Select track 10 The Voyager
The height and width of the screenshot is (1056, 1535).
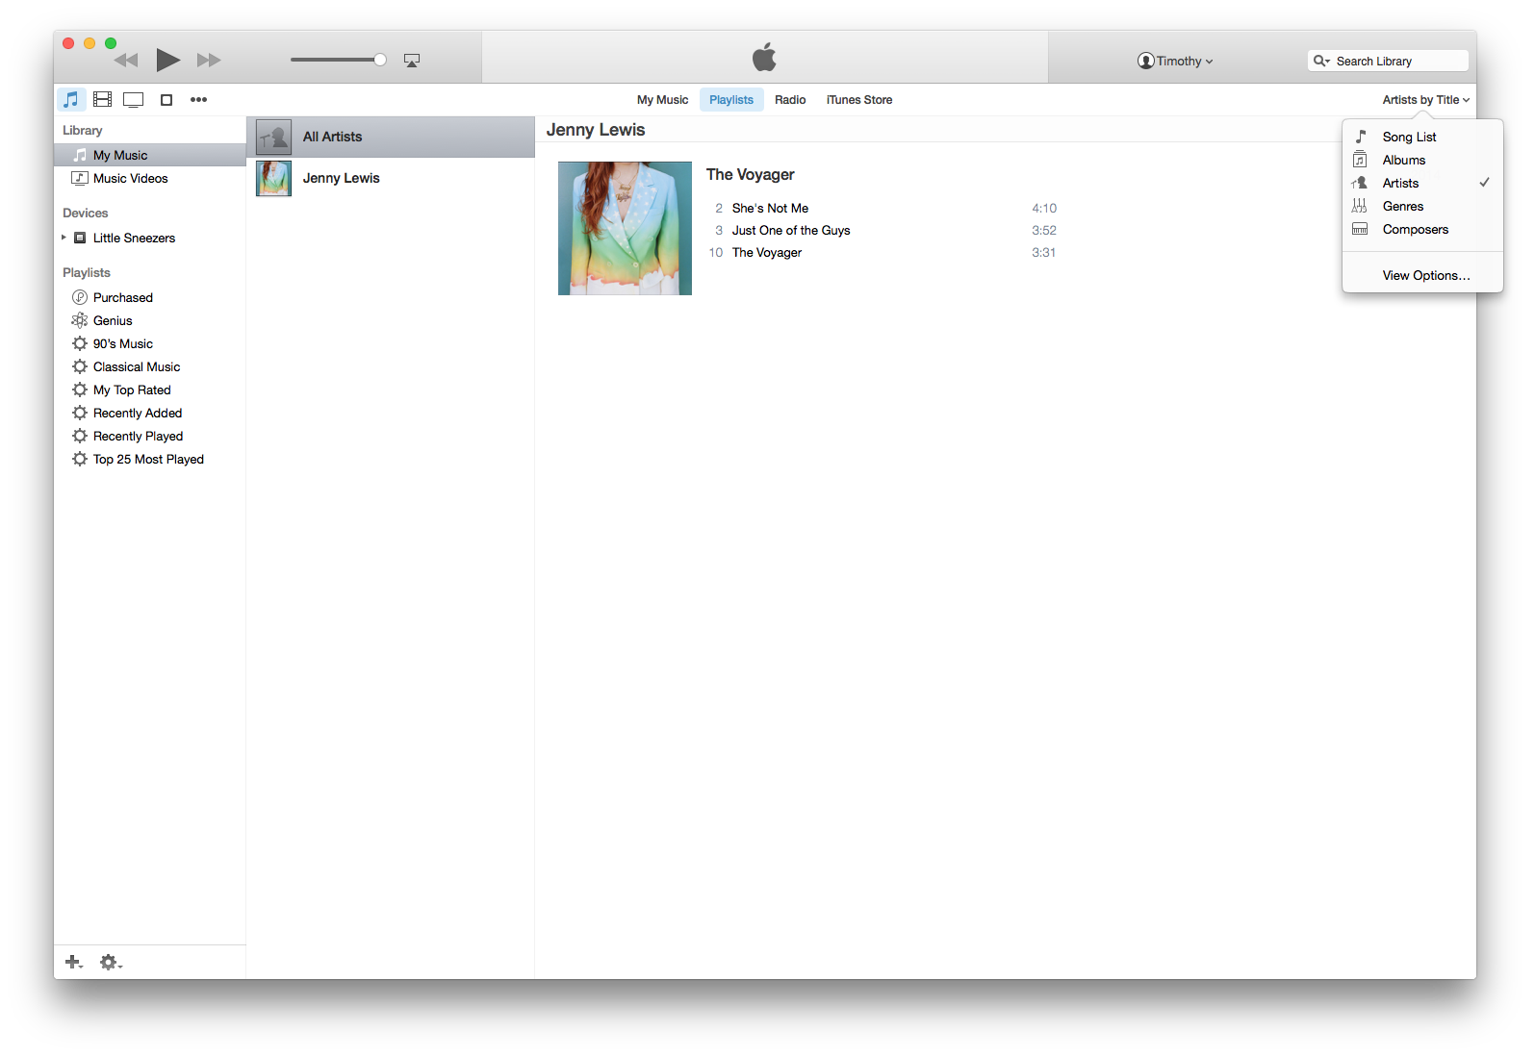pos(883,252)
